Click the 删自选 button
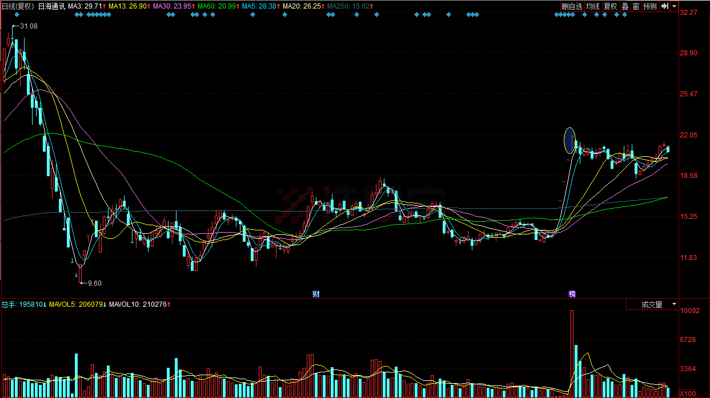This screenshot has height=398, width=710. coord(571,6)
